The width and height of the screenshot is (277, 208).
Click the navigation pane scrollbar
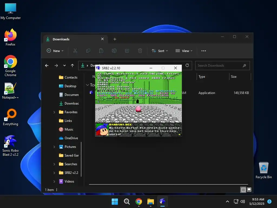[81, 159]
